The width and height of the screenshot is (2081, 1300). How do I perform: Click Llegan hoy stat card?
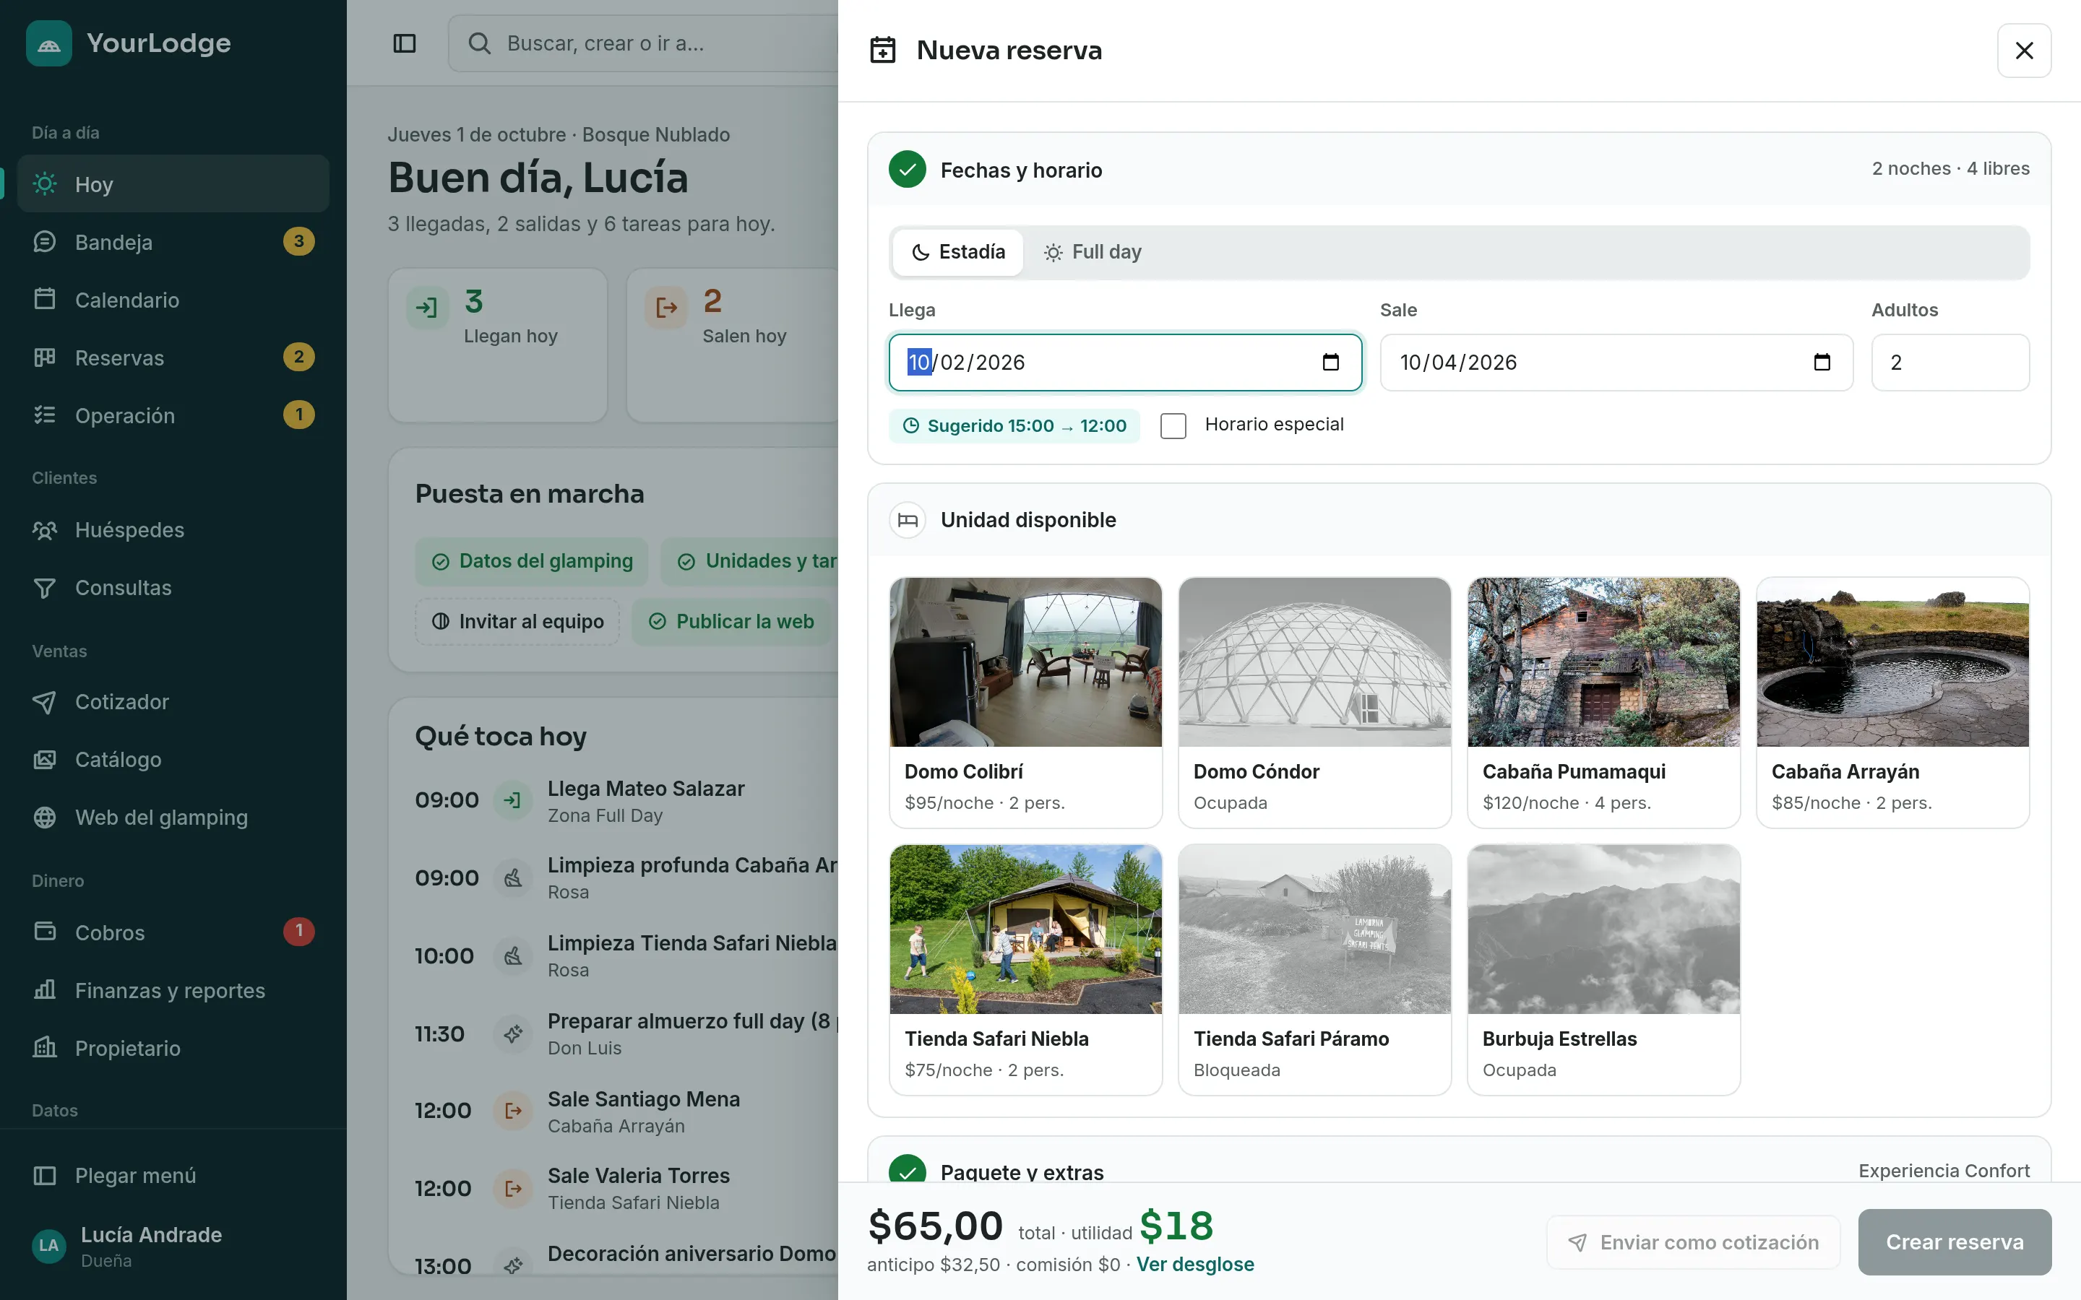497,344
